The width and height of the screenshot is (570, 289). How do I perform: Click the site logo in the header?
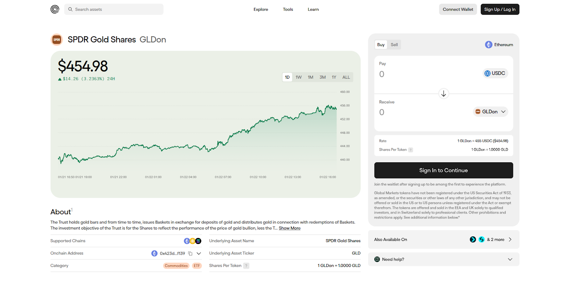click(55, 9)
